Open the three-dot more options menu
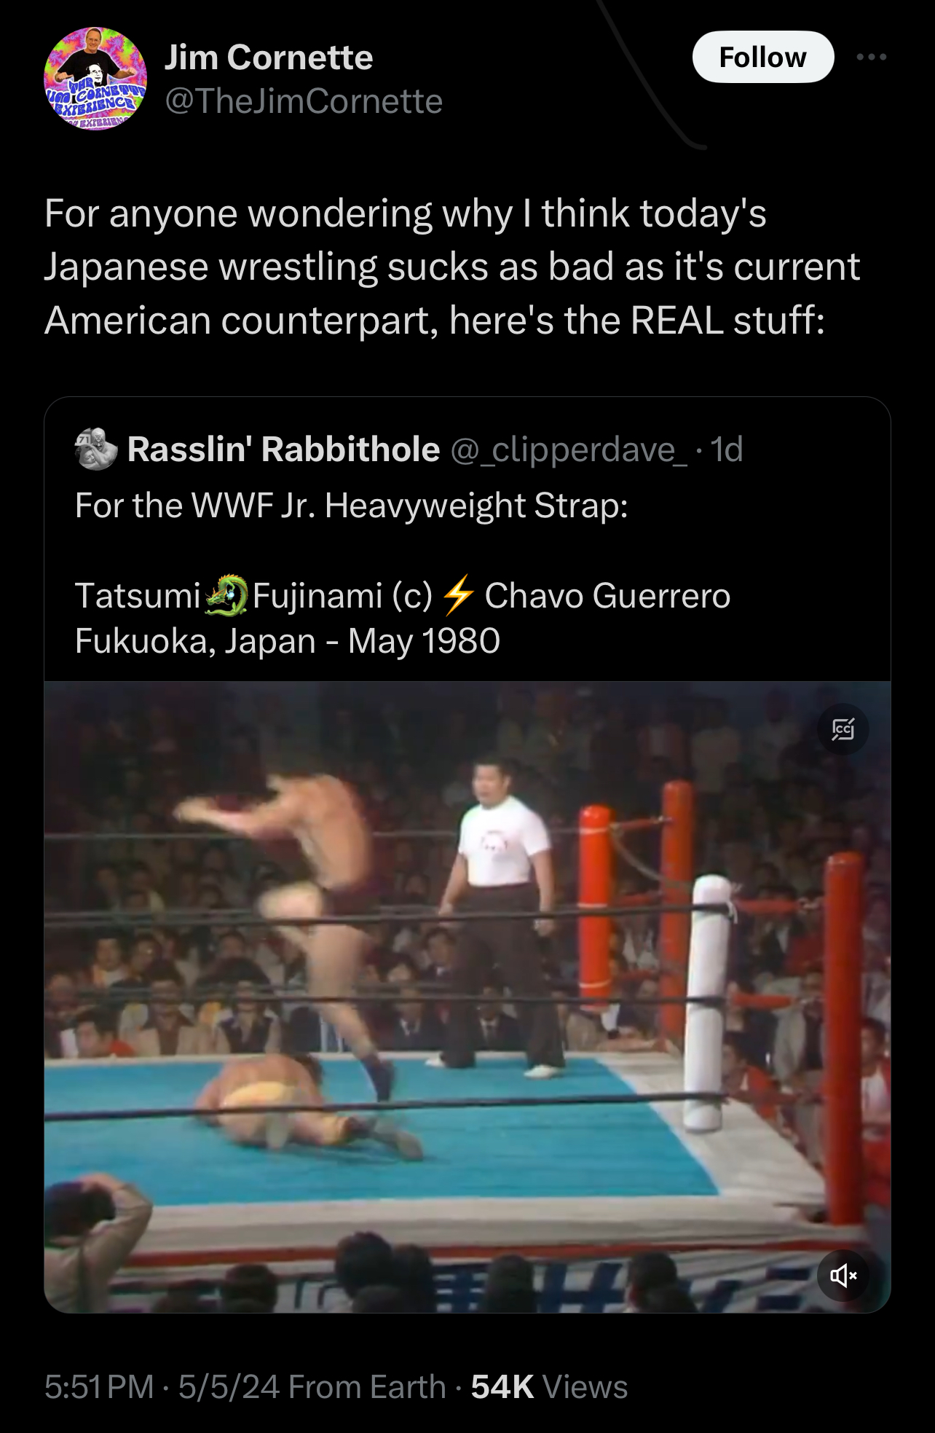935x1433 pixels. click(x=872, y=57)
